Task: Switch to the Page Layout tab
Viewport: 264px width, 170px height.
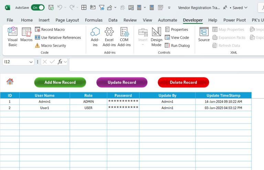Action: [67, 20]
